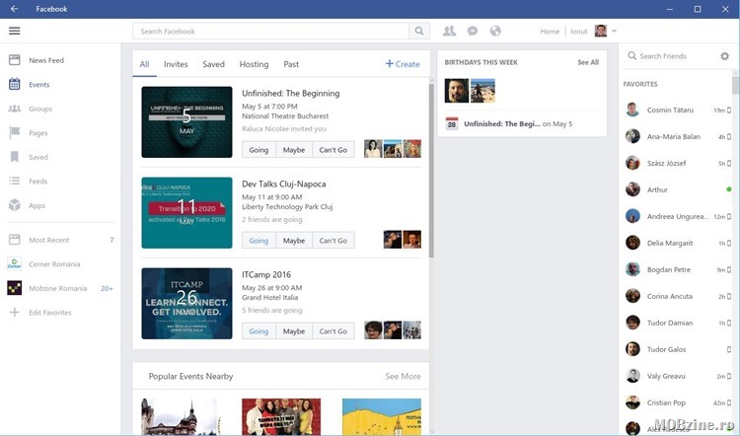
Task: Open chat with Cristian Pop
Action: click(x=677, y=402)
